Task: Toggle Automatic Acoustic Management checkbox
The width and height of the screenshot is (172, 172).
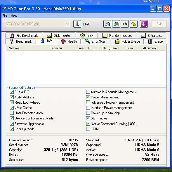Action: pos(88,92)
